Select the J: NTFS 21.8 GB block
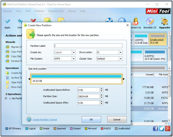Image resolution: width=173 pixels, height=137 pixels. [141, 39]
